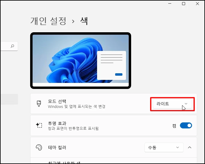This screenshot has width=205, height=164.
Task: Click the 테마 컬러 palette icon
Action: pyautogui.click(x=39, y=147)
